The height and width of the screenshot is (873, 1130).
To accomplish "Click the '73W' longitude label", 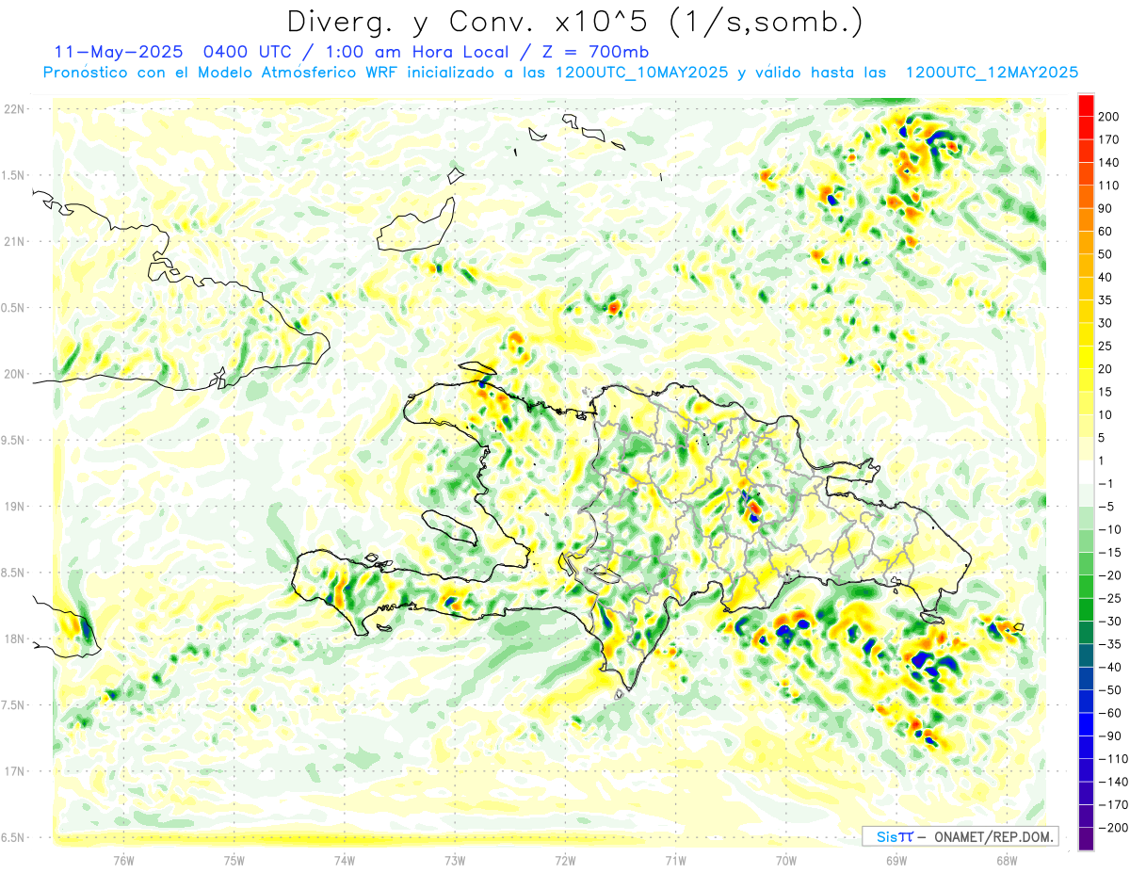I will pyautogui.click(x=455, y=860).
